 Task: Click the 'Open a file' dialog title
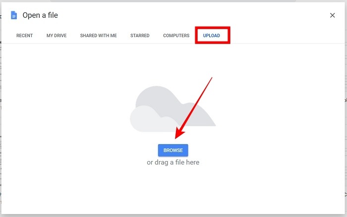(40, 15)
